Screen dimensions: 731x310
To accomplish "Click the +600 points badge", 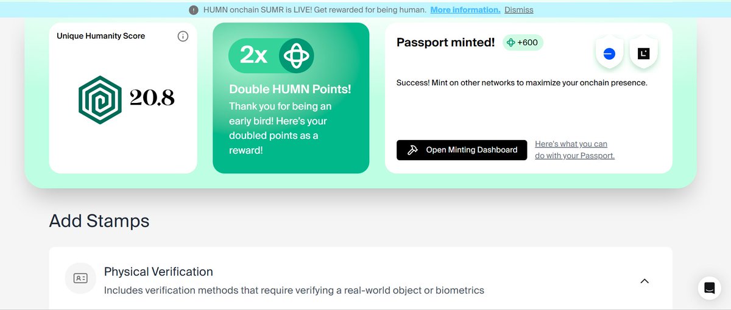I will [523, 43].
